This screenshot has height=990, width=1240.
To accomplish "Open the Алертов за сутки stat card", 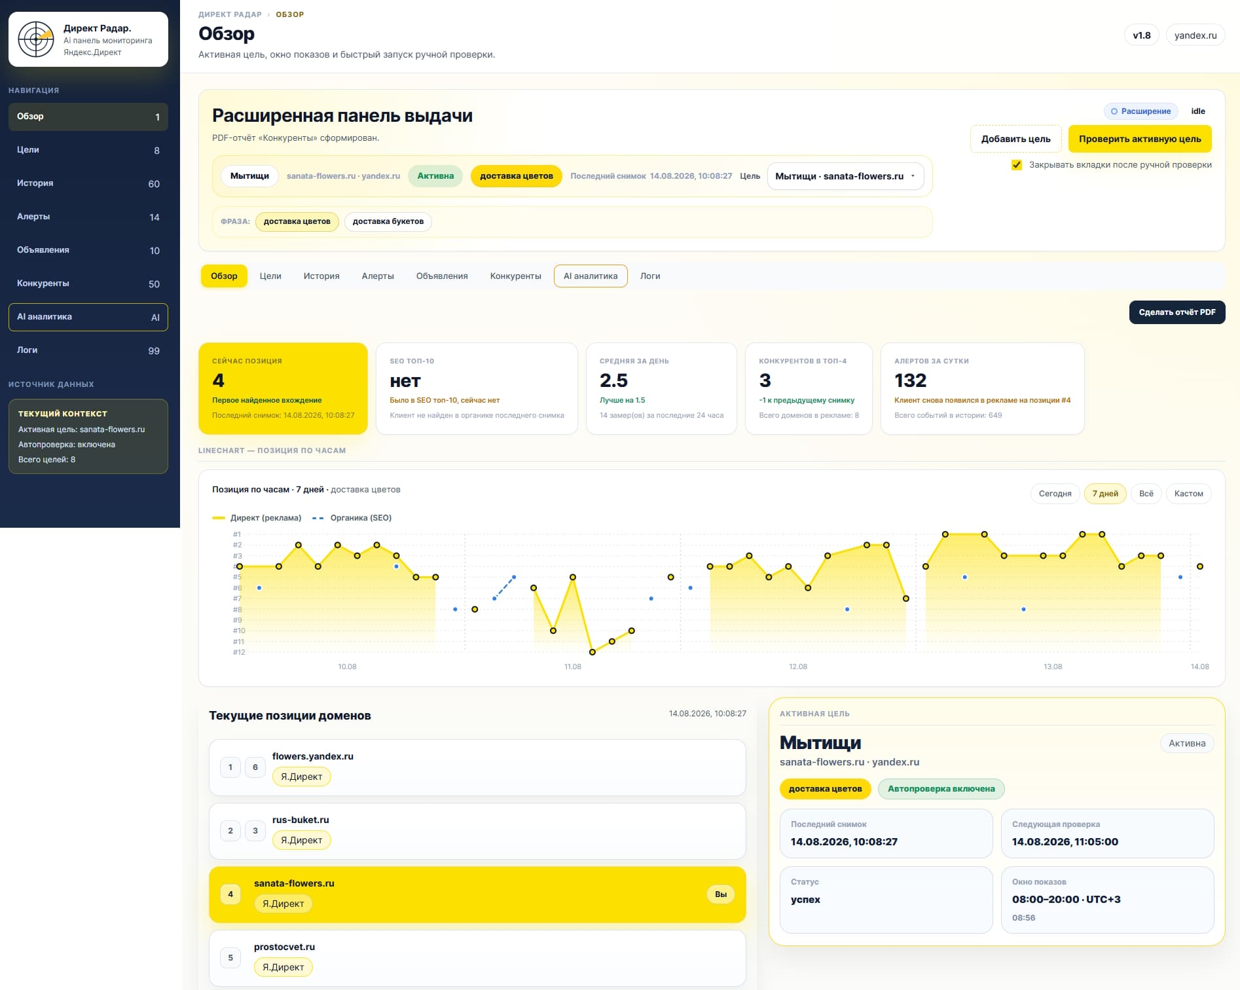I will coord(982,388).
